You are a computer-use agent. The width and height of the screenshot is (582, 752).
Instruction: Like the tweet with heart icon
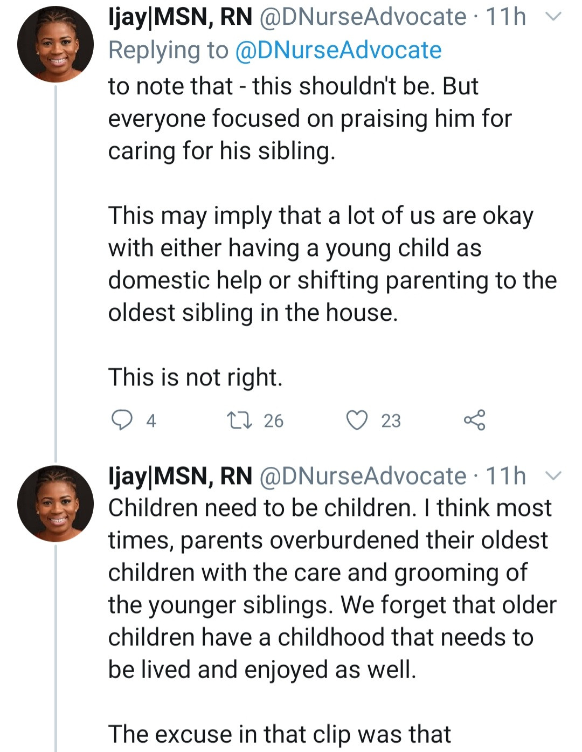(x=357, y=420)
